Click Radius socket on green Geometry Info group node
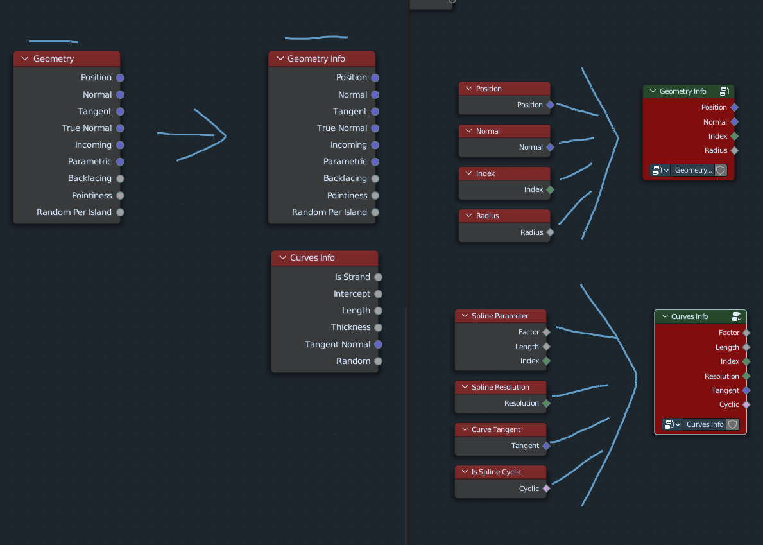 pos(735,150)
